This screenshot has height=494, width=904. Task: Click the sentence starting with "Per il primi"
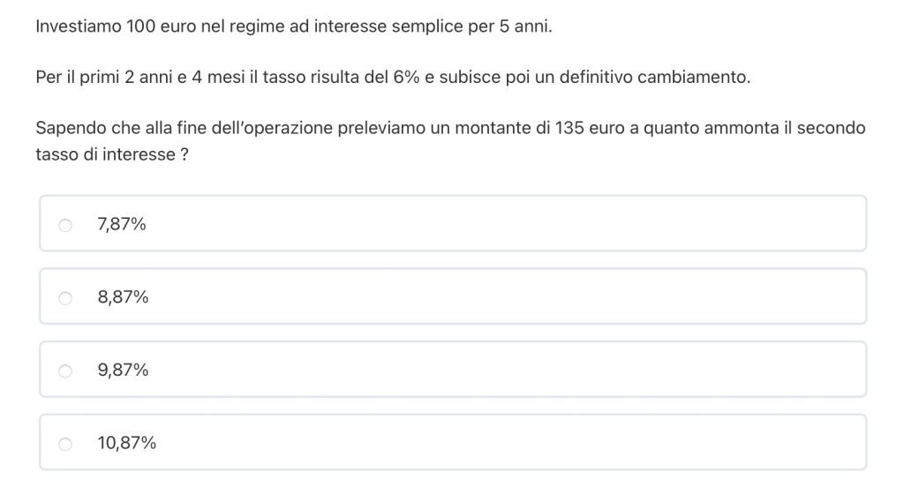click(392, 77)
